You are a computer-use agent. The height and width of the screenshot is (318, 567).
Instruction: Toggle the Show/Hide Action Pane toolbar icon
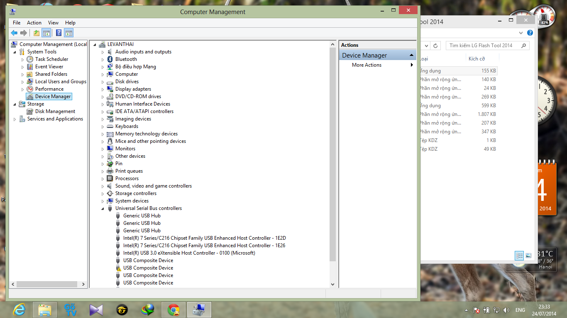(69, 33)
